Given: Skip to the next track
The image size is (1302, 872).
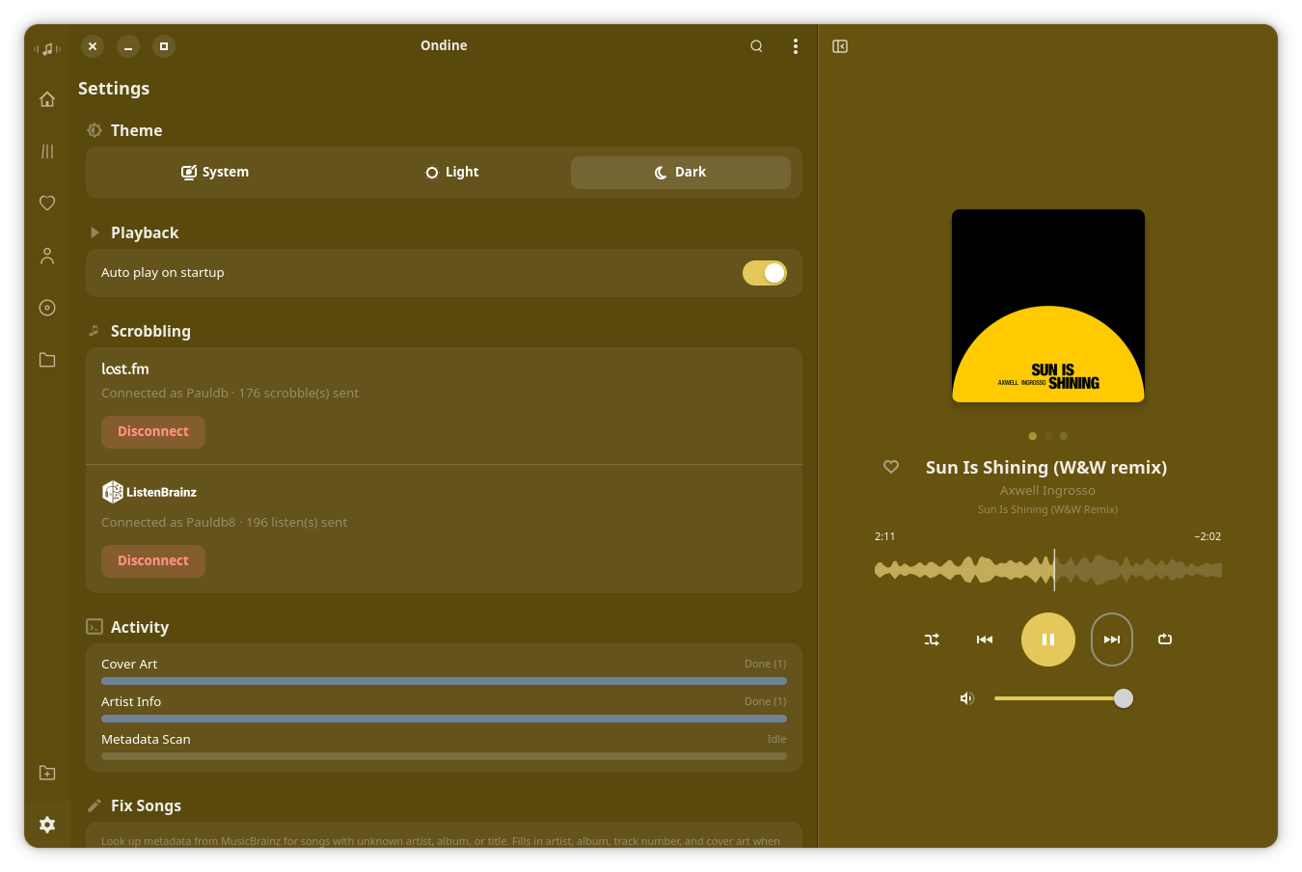Looking at the screenshot, I should click(1111, 639).
